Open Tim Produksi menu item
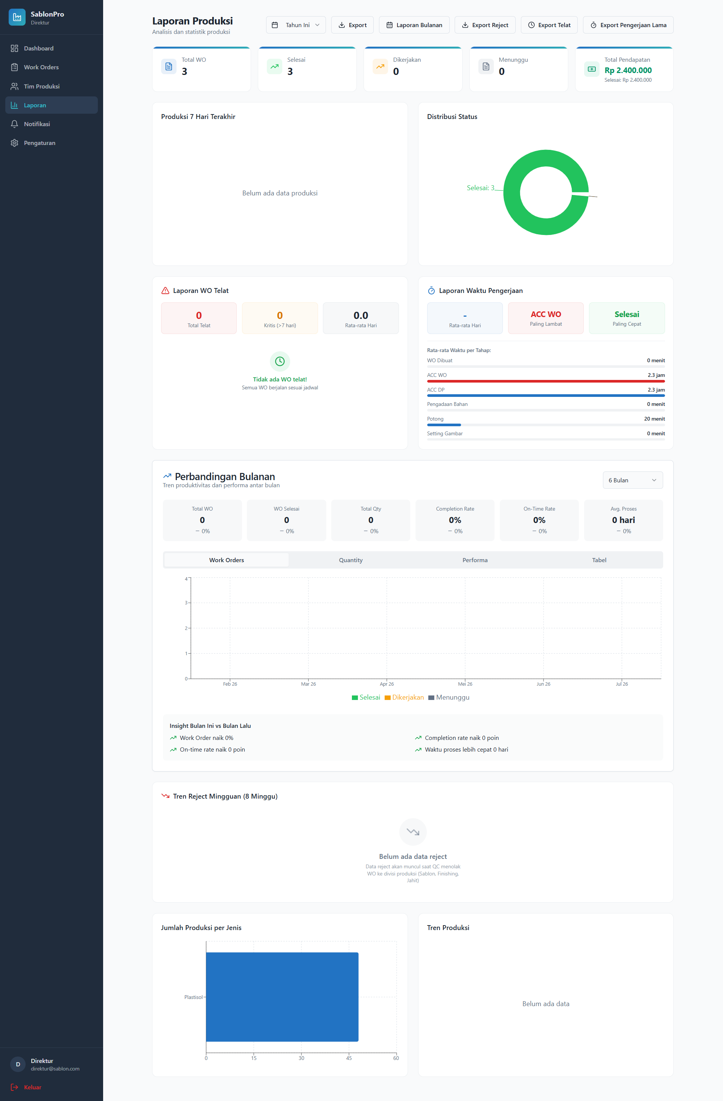 (51, 86)
